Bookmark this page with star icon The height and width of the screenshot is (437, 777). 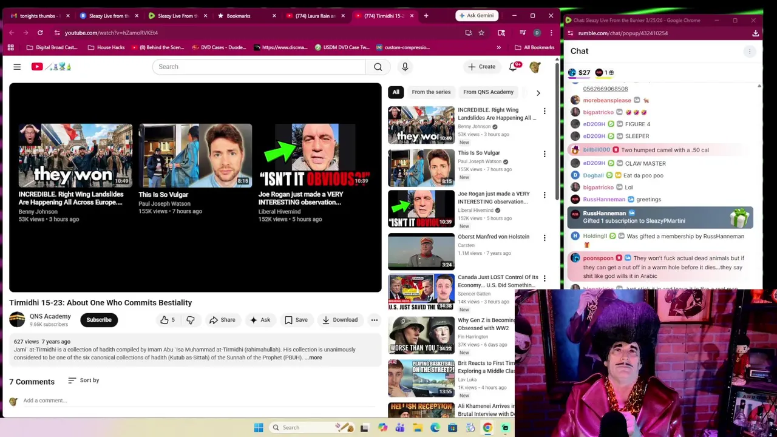point(481,33)
